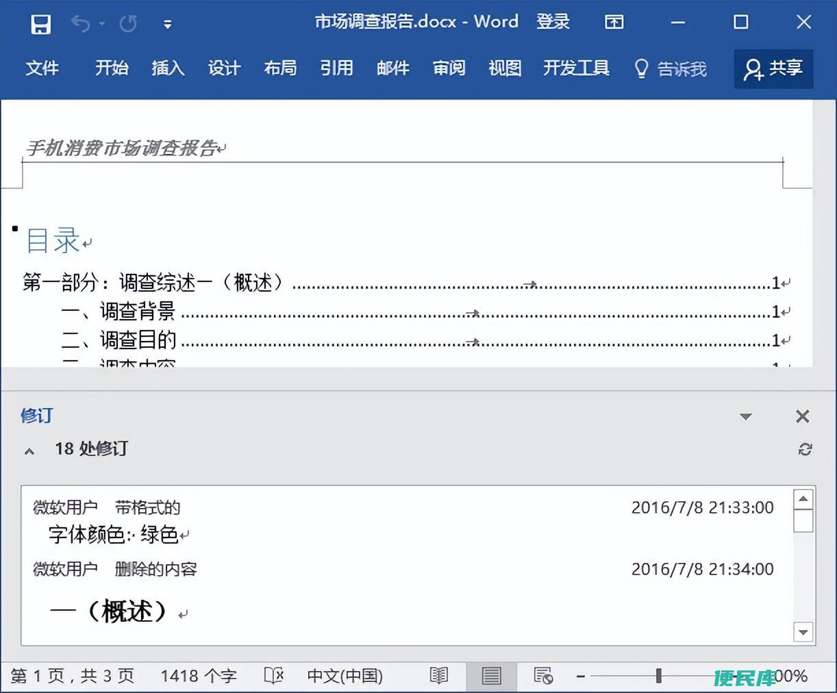Select the 删除的内容 revision entry

(155, 569)
